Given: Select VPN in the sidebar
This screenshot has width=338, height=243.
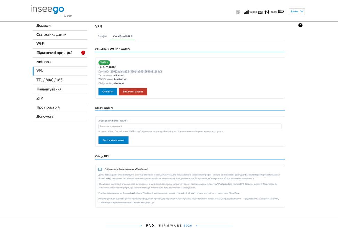Looking at the screenshot, I should click(x=60, y=71).
